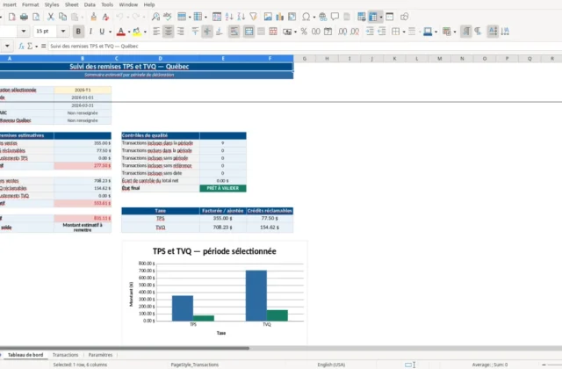Click the horizontal sheet scrollbar
This screenshot has width=562, height=369.
pos(125,348)
